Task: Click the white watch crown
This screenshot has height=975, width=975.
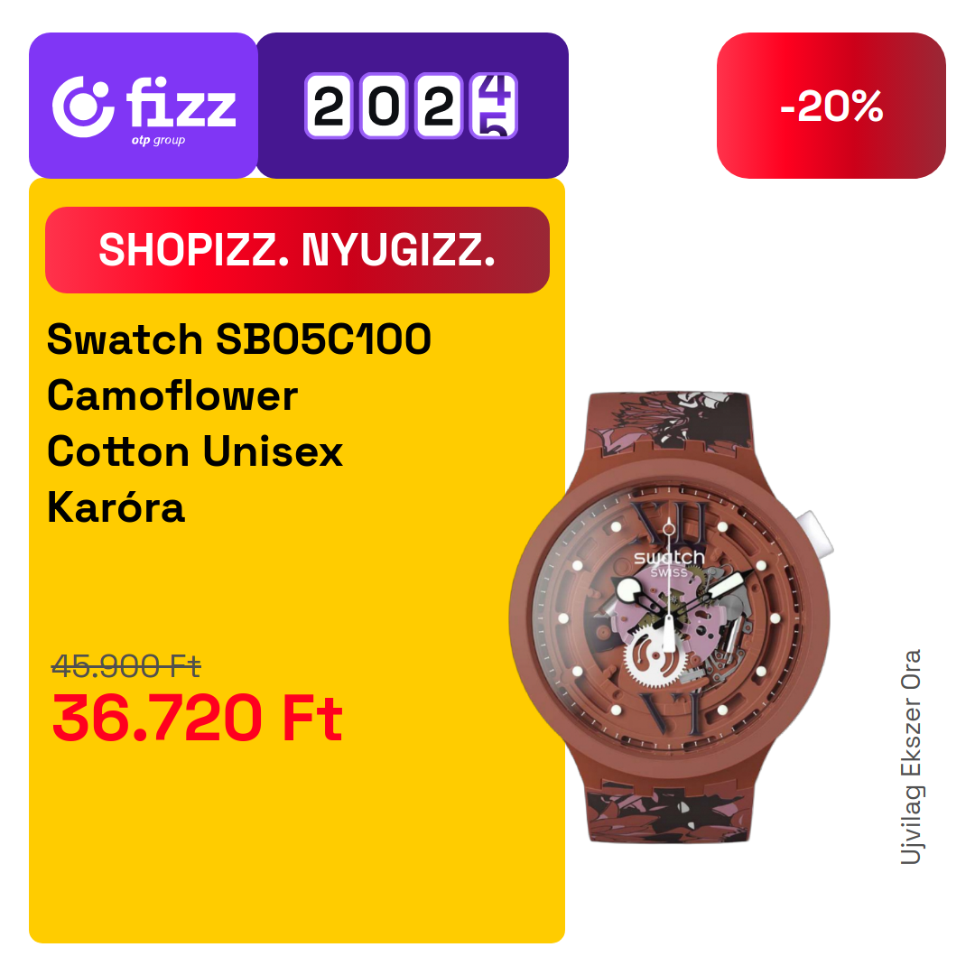Action: click(817, 534)
